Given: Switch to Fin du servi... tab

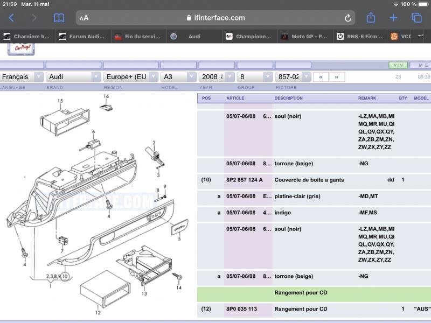Looking at the screenshot, I should click(139, 36).
